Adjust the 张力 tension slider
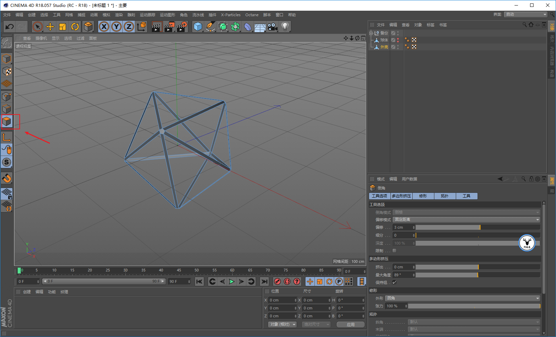Image resolution: width=556 pixels, height=337 pixels. (474, 306)
